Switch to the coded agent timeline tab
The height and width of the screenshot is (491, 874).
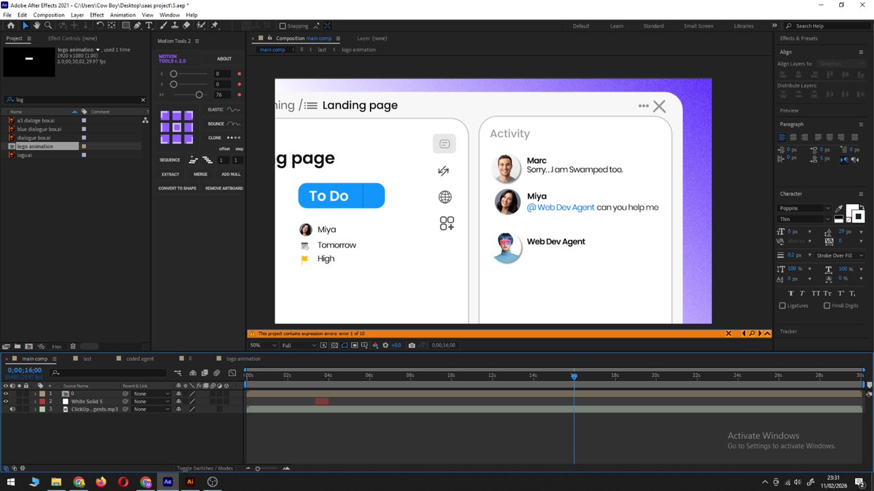[x=140, y=359]
